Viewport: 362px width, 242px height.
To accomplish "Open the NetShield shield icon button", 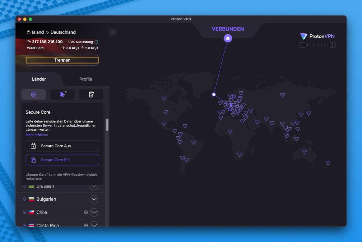I will 62,94.
